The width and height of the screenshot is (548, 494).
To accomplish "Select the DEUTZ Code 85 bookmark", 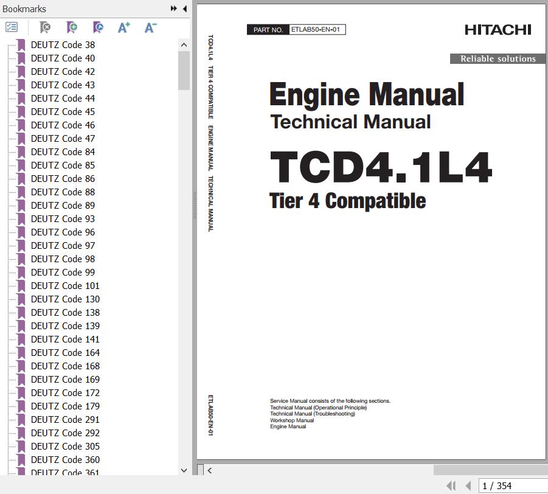I will point(63,165).
